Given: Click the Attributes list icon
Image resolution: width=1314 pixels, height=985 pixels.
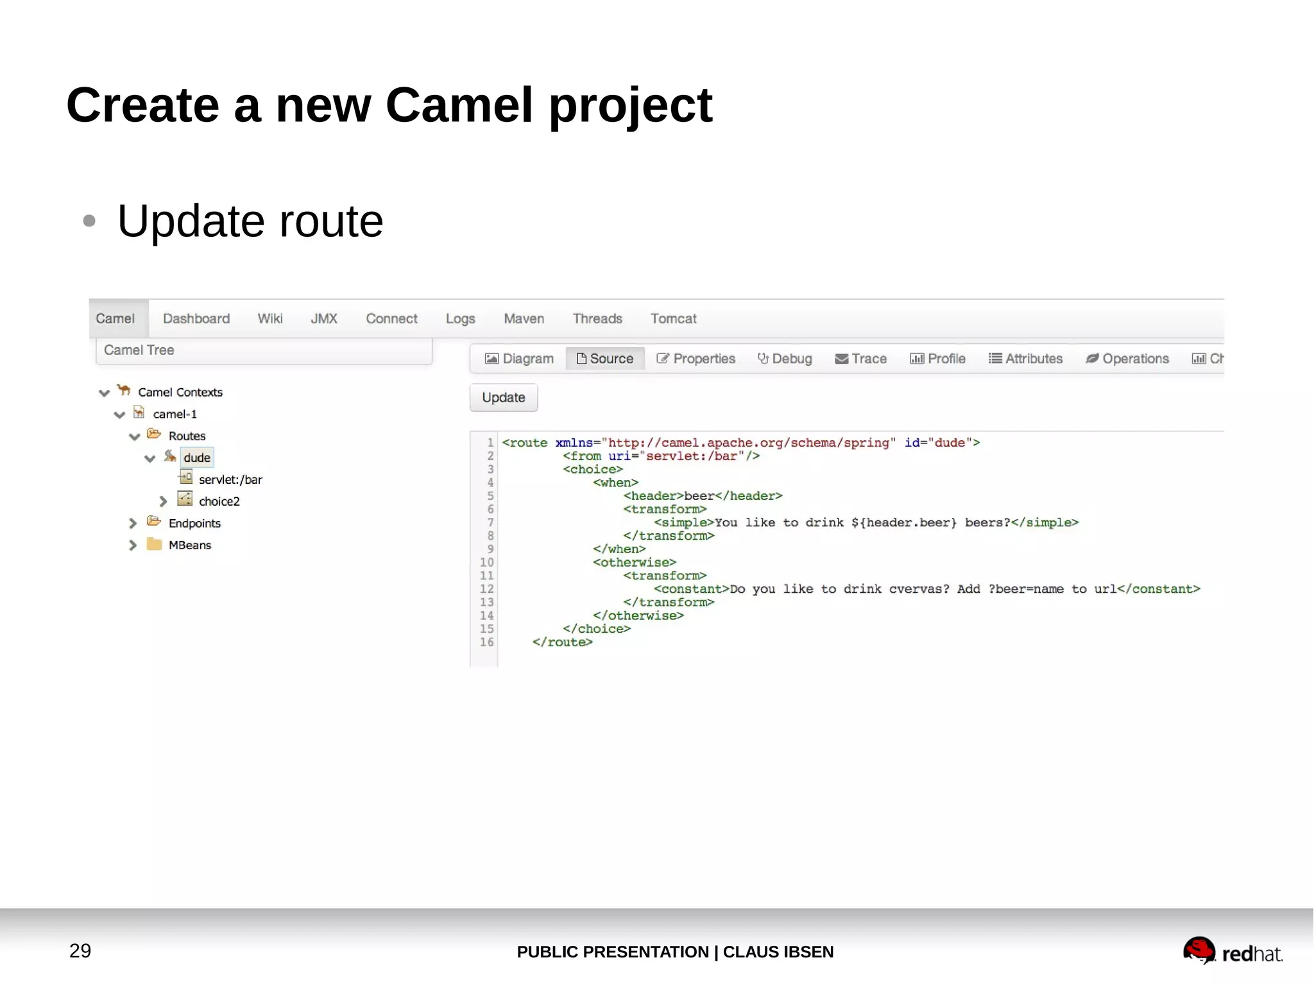Looking at the screenshot, I should 995,359.
